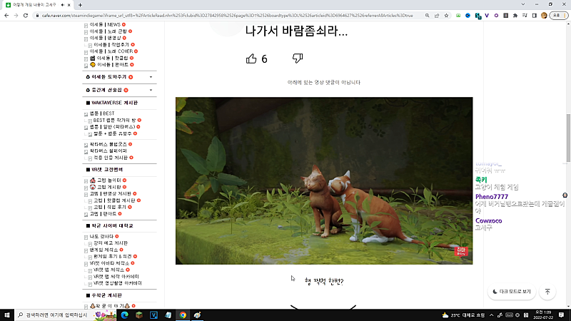Go back with browser back arrow

tap(6, 16)
